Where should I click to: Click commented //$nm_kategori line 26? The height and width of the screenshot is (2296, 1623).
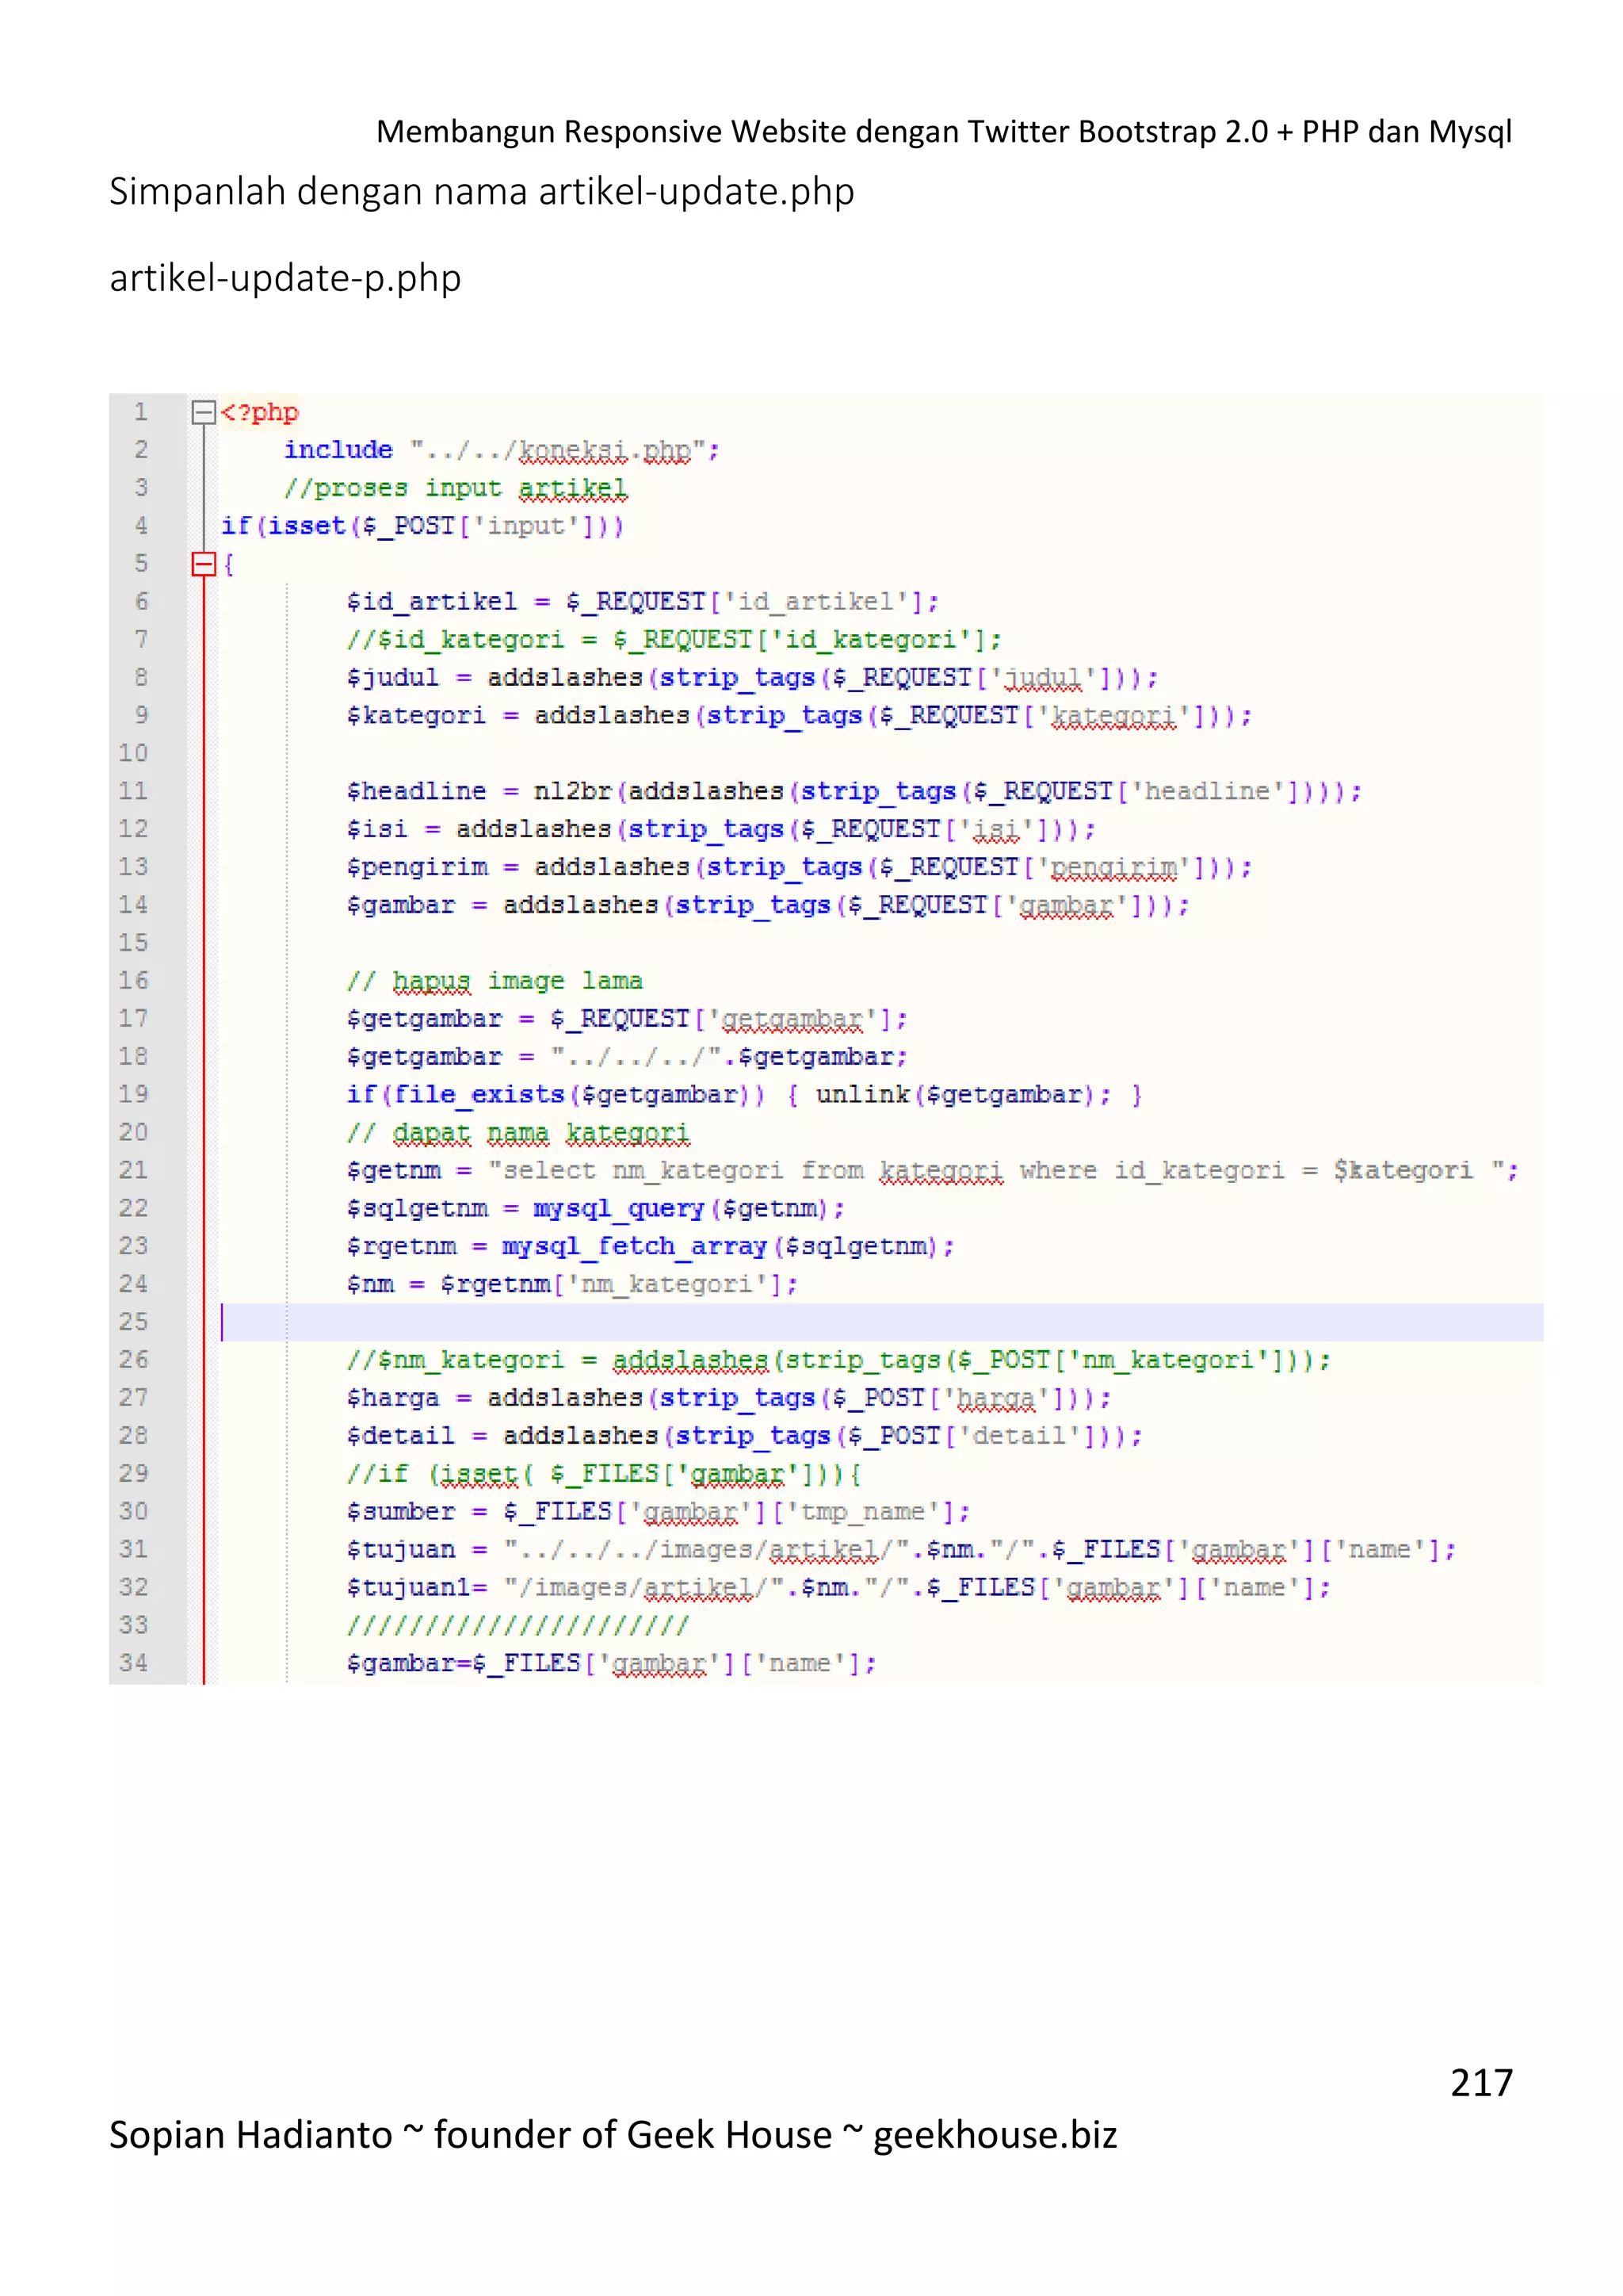click(838, 1360)
